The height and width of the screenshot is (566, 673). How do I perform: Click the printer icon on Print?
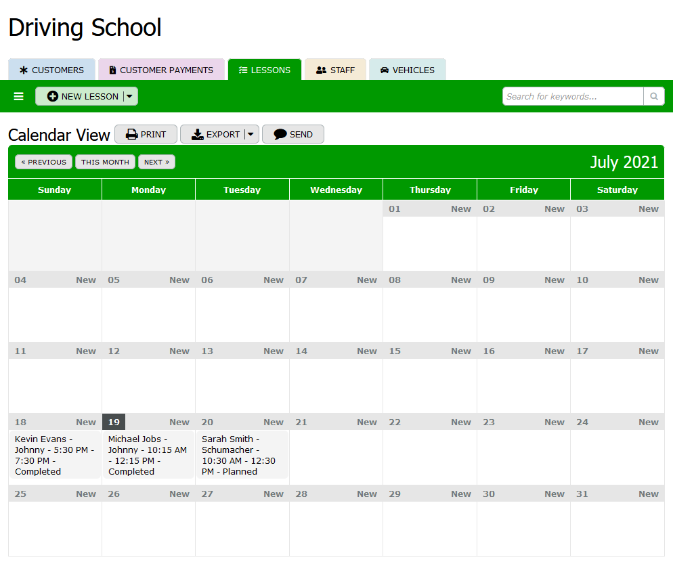(132, 135)
